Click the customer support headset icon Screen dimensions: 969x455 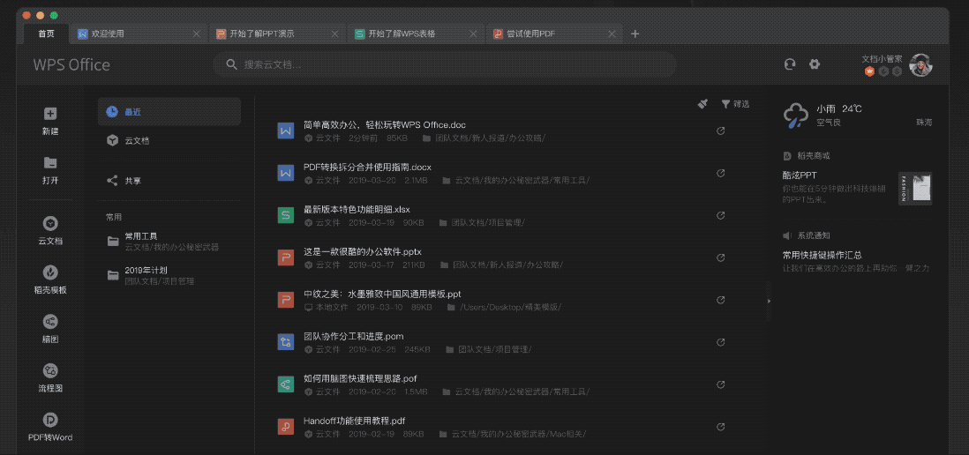point(789,64)
